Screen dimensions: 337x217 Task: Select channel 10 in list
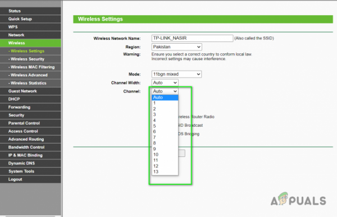pyautogui.click(x=165, y=155)
